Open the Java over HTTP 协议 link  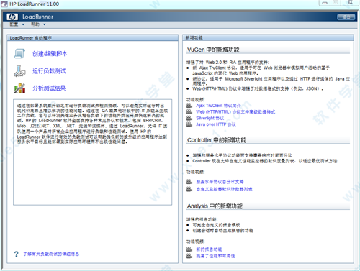pos(216,124)
